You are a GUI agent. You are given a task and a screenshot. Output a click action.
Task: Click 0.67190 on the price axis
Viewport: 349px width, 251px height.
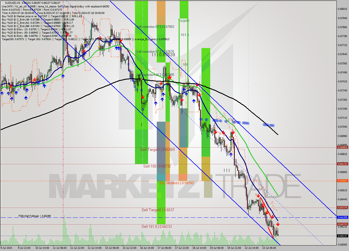click(x=342, y=109)
